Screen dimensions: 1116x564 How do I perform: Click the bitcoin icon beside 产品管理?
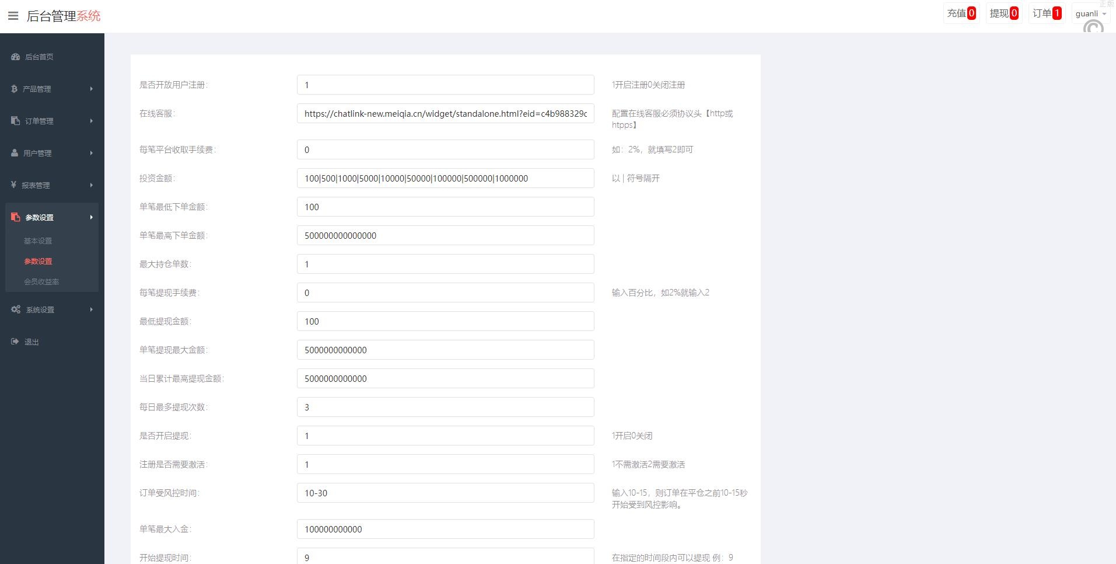(14, 89)
